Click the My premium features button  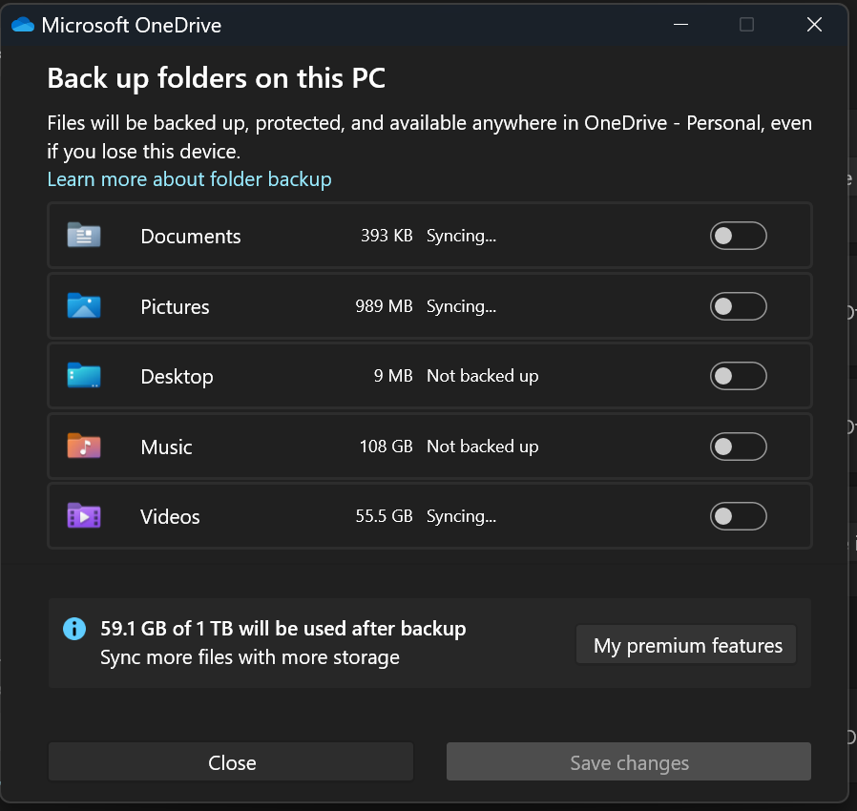tap(685, 645)
